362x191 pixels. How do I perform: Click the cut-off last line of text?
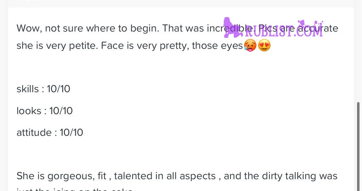75,189
